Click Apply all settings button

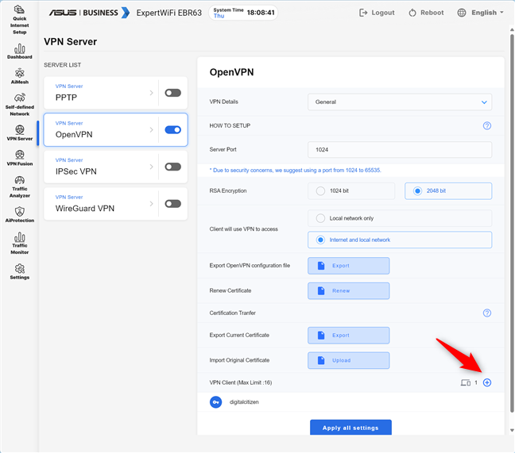pos(350,428)
